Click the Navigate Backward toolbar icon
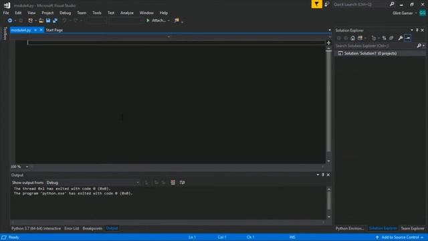 [10, 21]
